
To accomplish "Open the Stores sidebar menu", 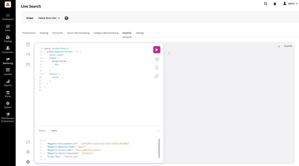I will pyautogui.click(x=8, y=94).
